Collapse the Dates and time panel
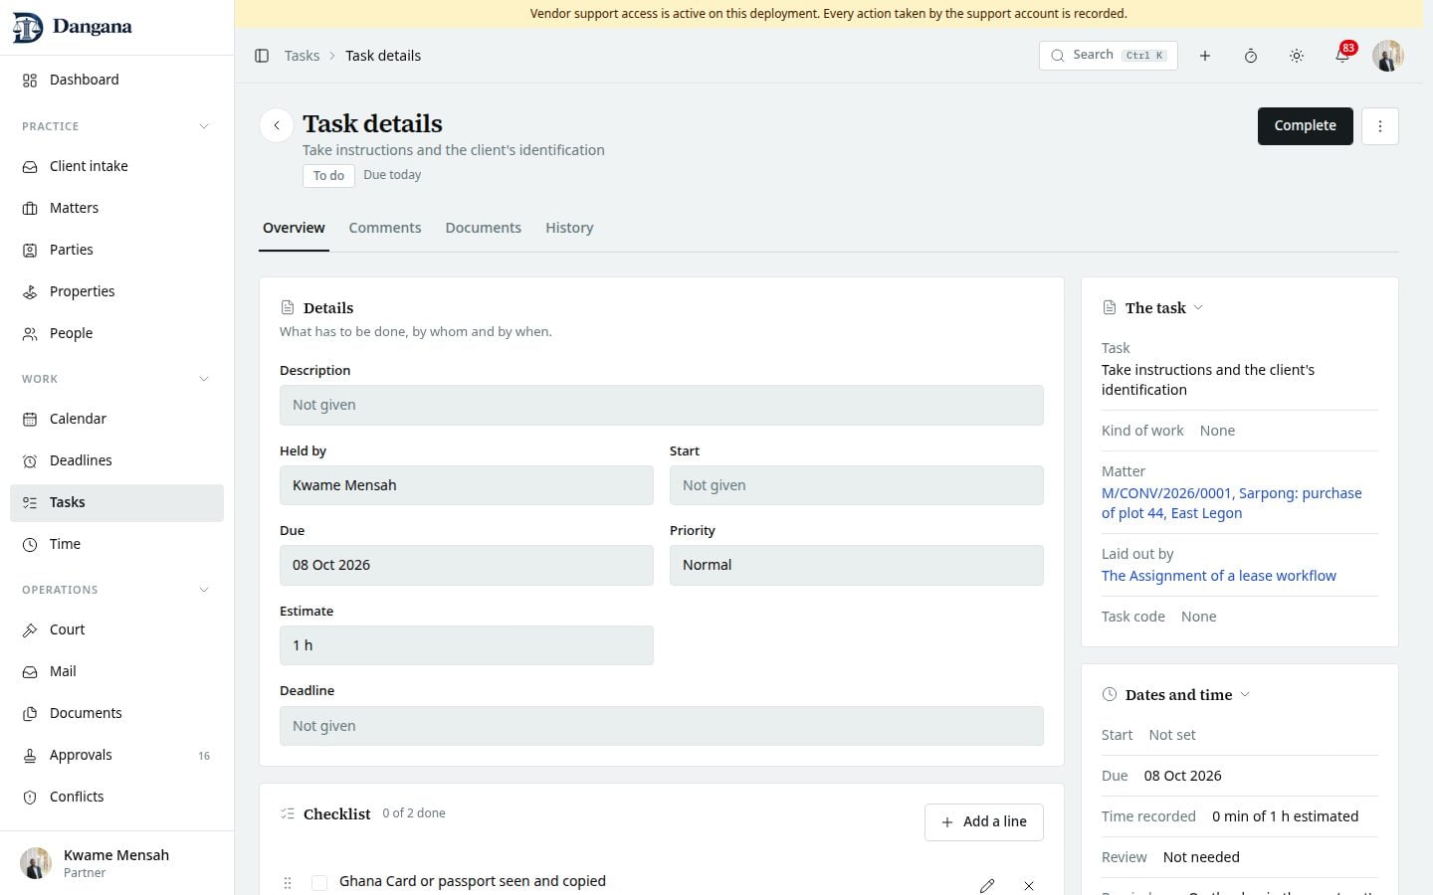 [x=1245, y=694]
